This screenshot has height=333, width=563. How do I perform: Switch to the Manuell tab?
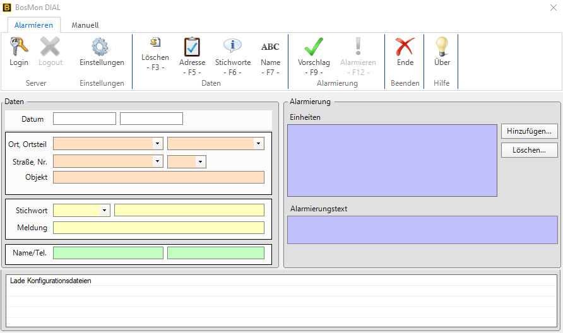click(x=85, y=25)
